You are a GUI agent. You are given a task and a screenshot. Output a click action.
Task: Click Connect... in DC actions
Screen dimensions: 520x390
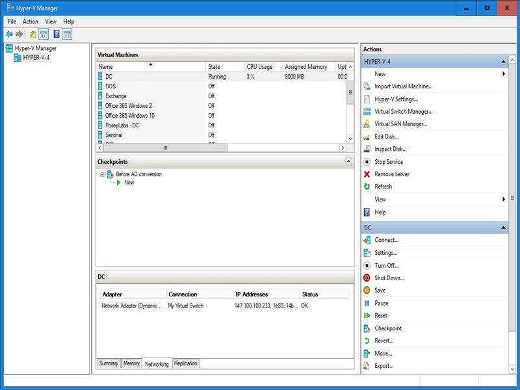pos(387,240)
